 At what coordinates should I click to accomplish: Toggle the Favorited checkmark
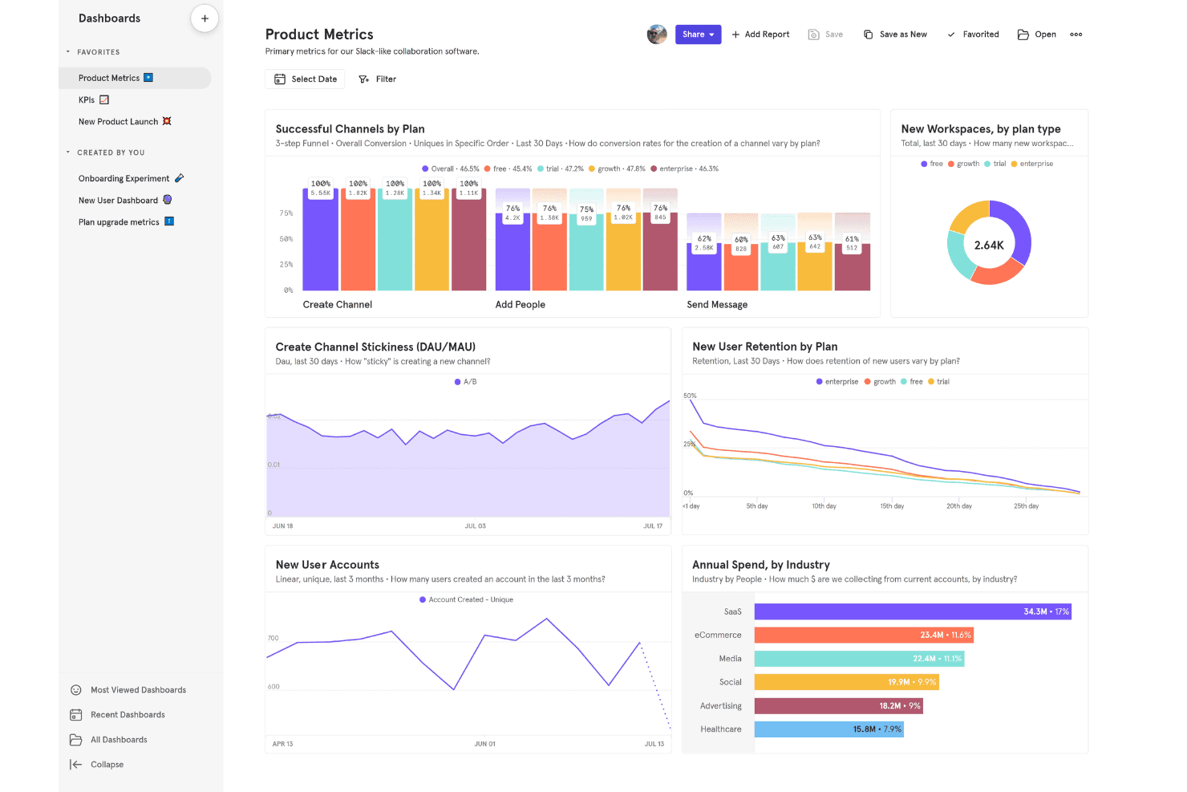coord(973,35)
